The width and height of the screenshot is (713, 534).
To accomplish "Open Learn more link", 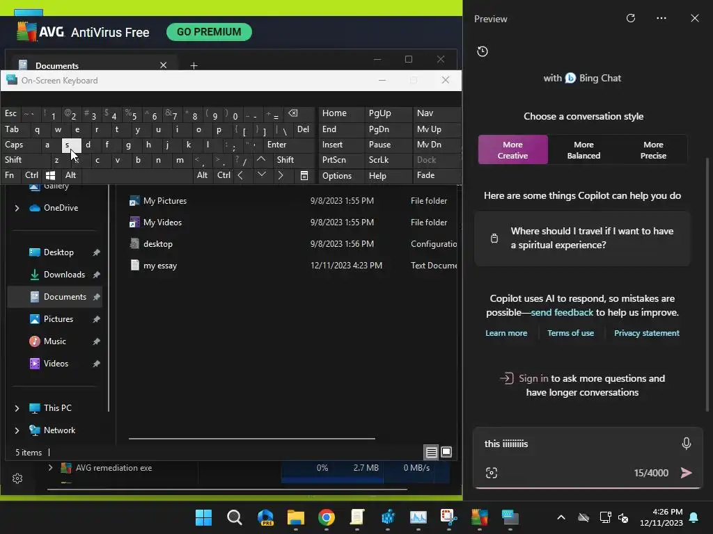I will 506,333.
